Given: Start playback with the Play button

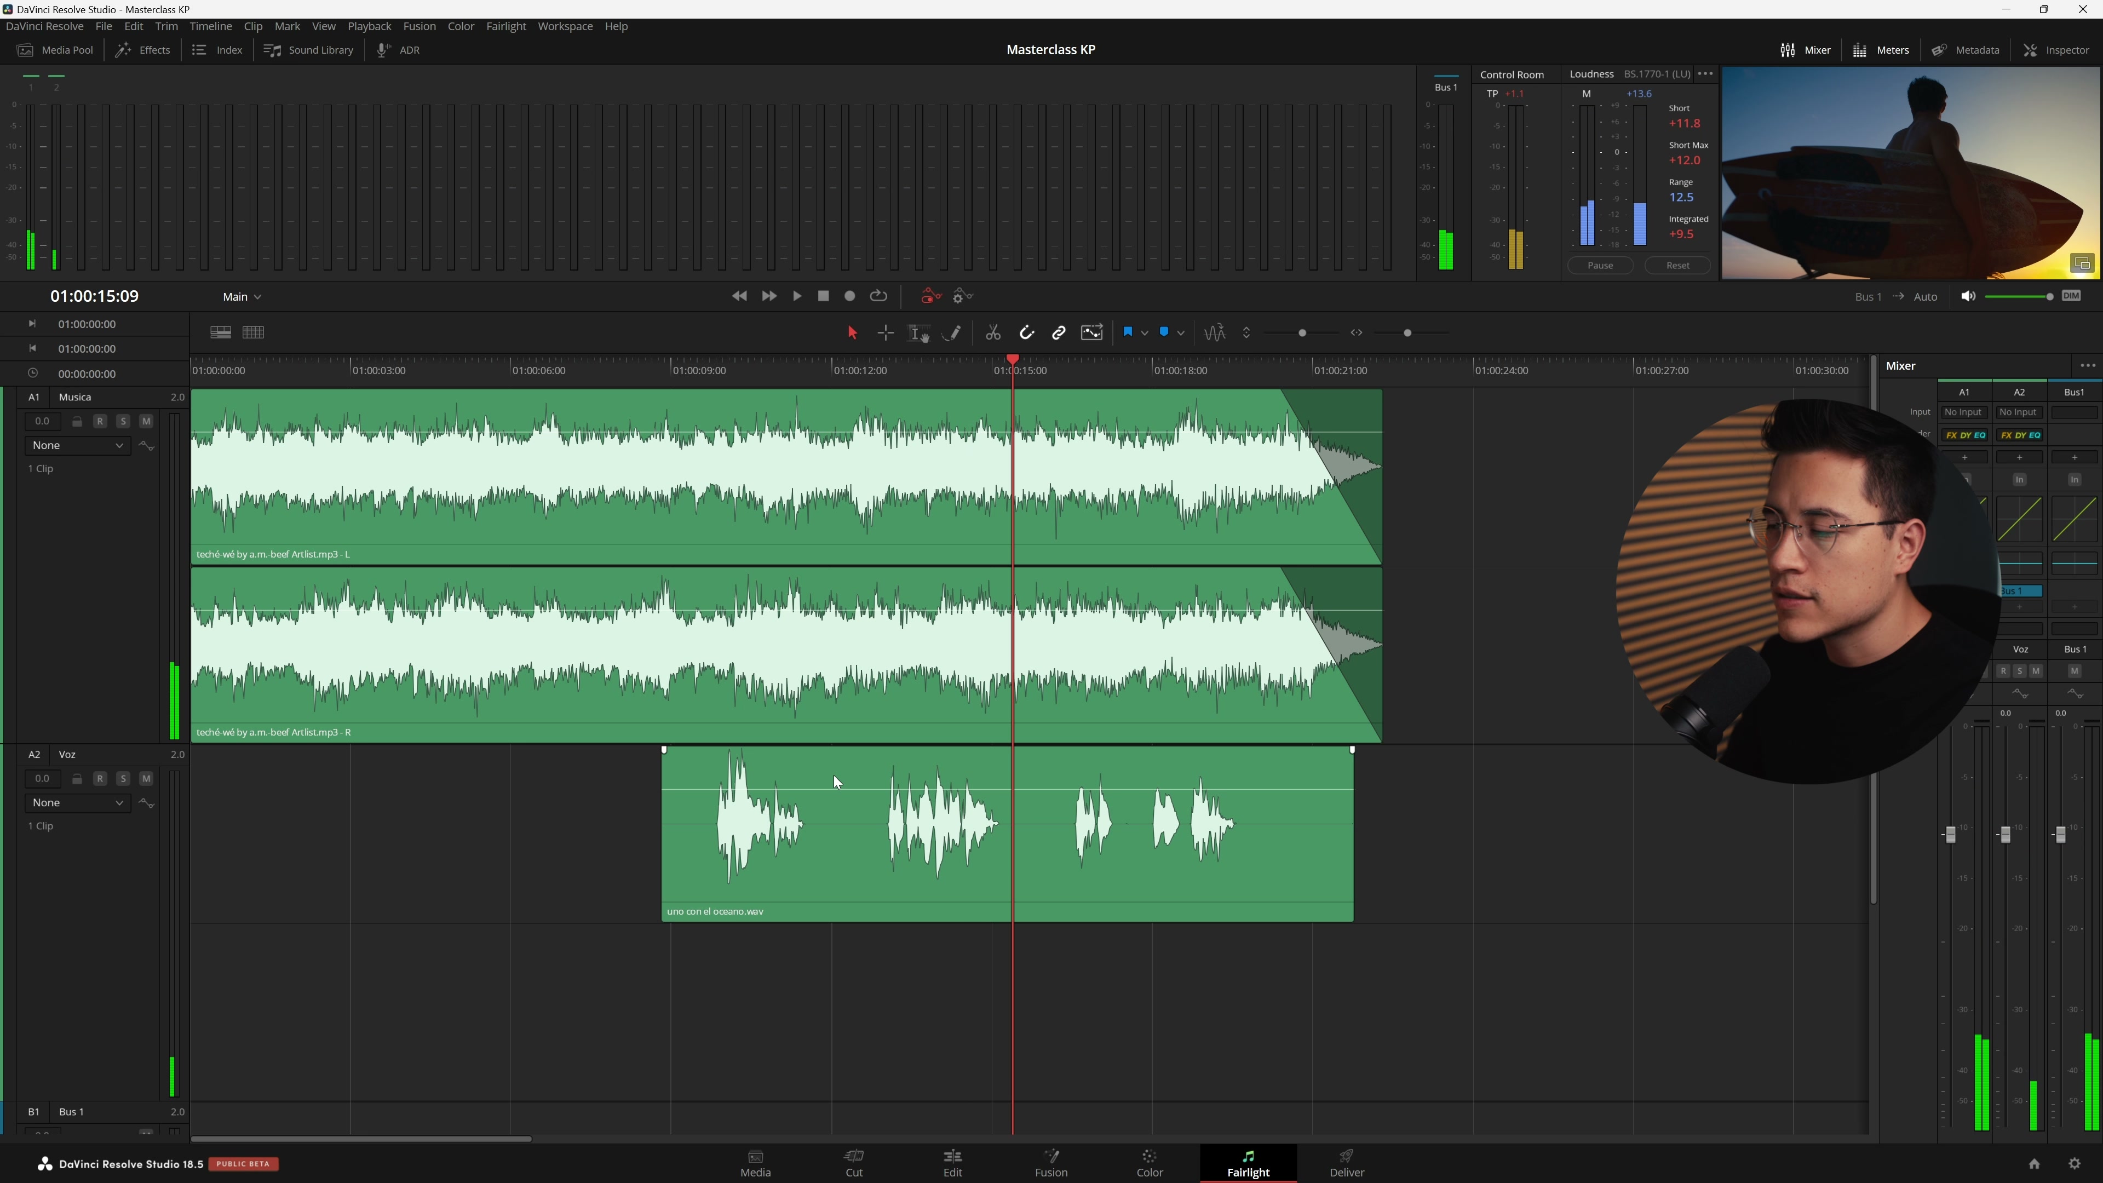Looking at the screenshot, I should (797, 296).
